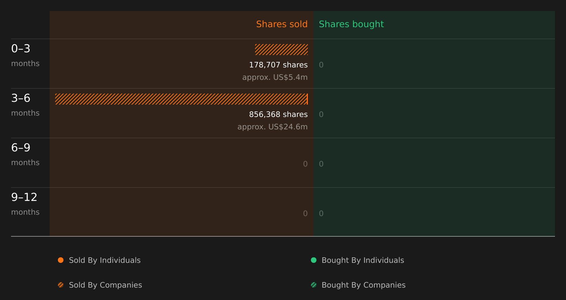The image size is (566, 300).
Task: Click the 'approx. US$24.6m' text
Action: [272, 127]
